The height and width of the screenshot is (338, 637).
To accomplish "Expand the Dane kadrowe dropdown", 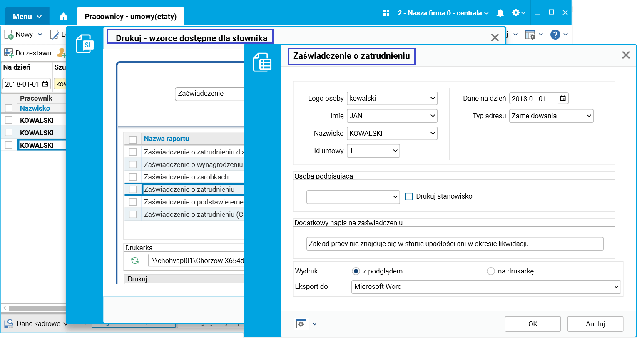I will (65, 324).
